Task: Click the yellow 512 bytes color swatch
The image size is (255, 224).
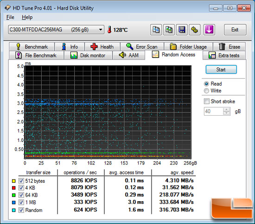Action: (13, 181)
